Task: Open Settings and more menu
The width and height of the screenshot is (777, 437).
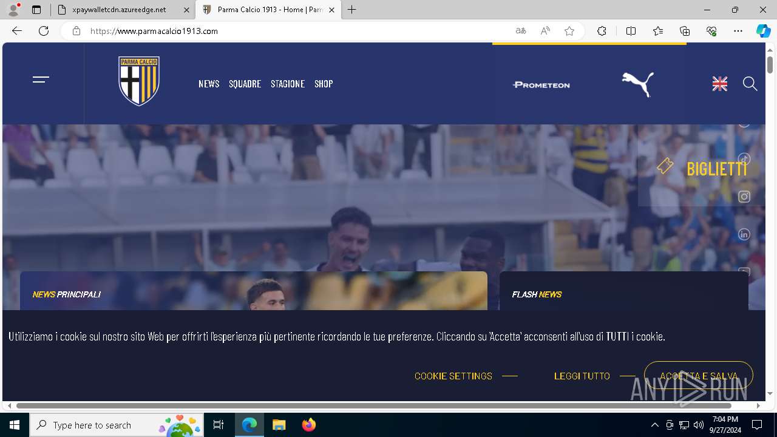Action: click(738, 31)
